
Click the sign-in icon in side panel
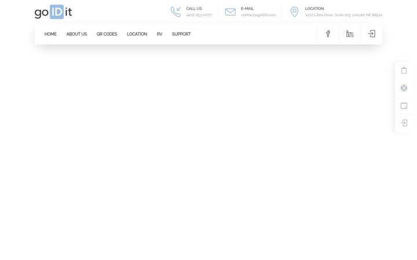point(404,123)
